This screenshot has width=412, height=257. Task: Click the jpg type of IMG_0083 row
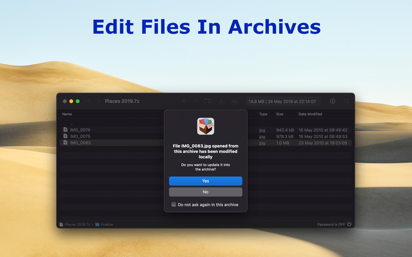tap(262, 143)
